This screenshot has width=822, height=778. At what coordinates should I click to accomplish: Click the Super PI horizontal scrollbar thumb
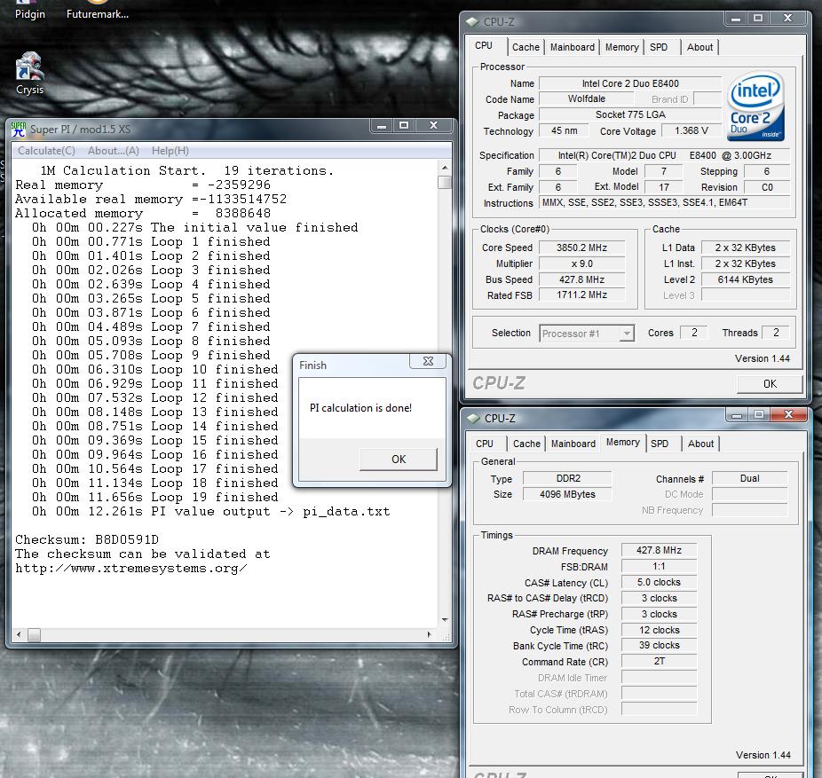pos(34,634)
